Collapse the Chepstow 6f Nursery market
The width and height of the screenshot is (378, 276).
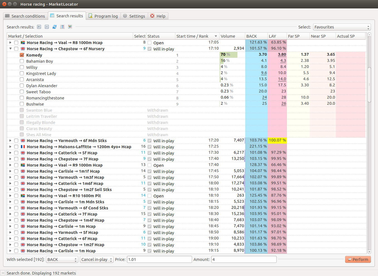(10, 49)
